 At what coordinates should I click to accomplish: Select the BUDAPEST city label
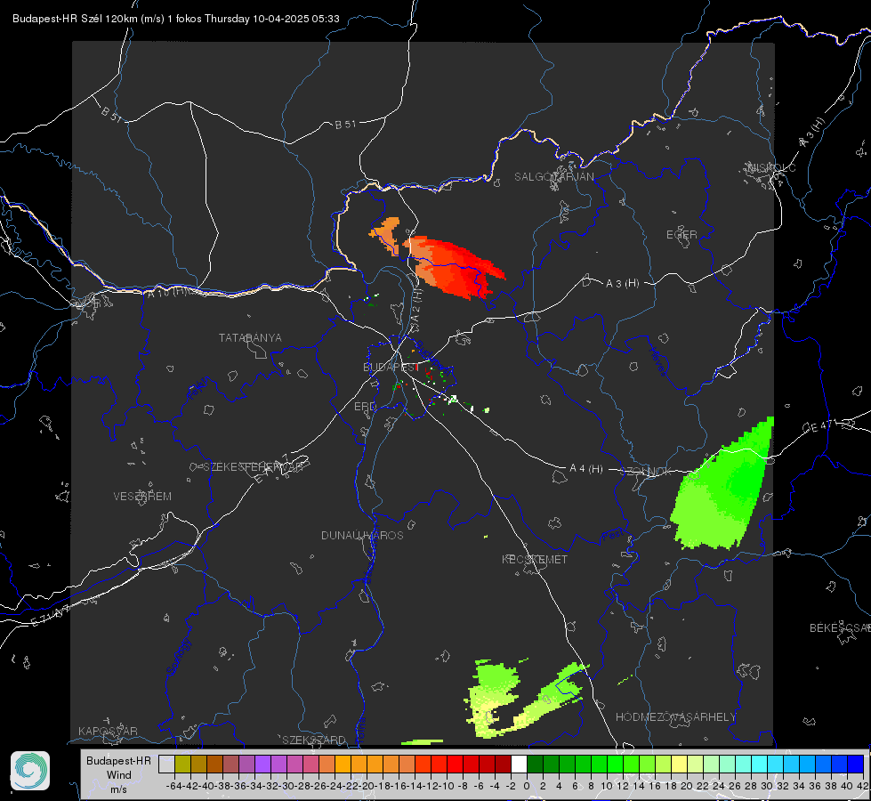coord(391,367)
